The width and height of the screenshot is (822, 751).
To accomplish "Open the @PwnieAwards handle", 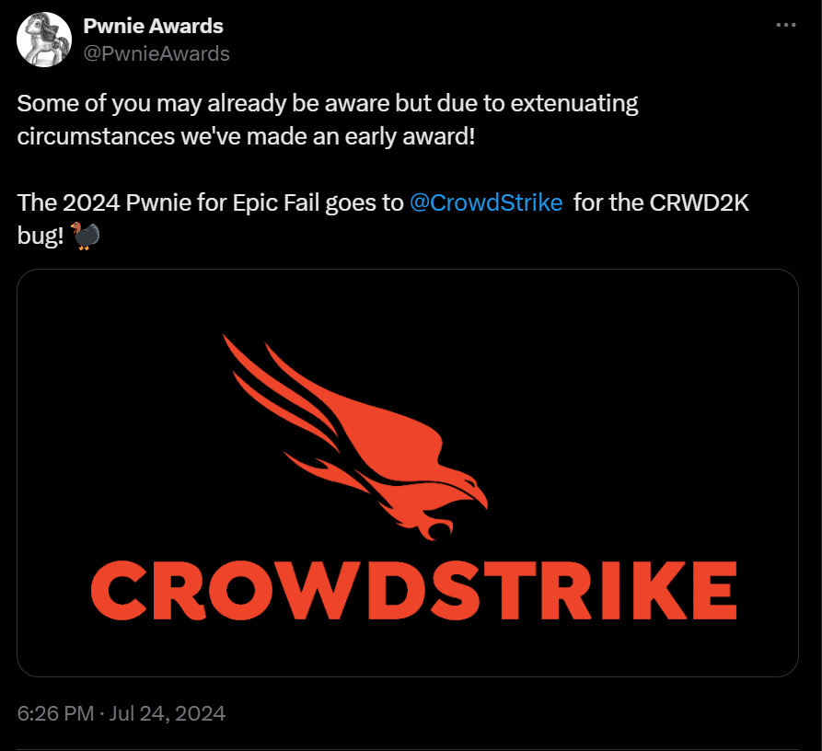I will tap(156, 53).
